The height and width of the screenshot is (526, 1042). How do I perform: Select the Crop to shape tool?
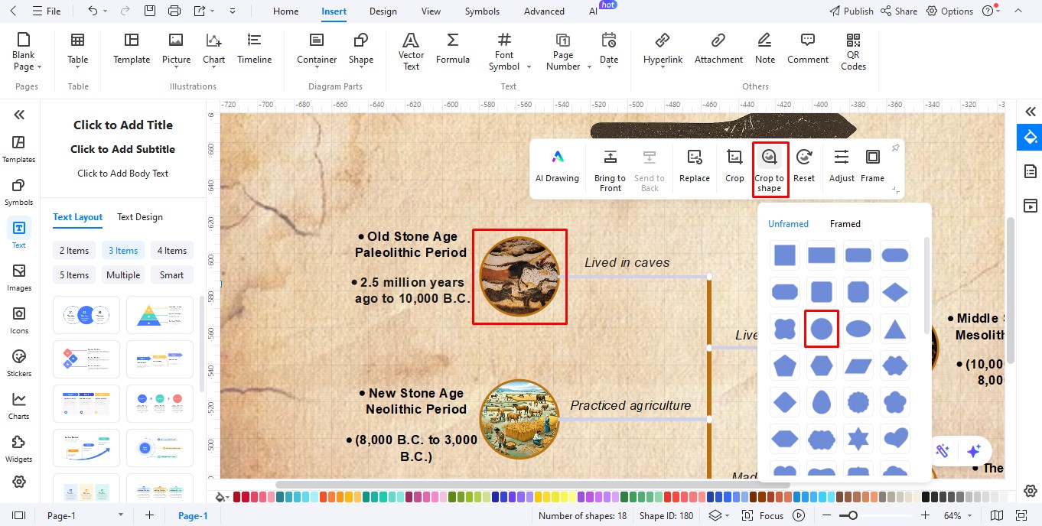[x=770, y=168]
